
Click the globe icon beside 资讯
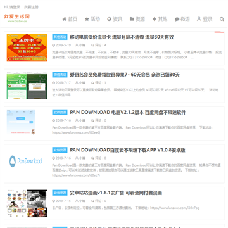coord(109,19)
